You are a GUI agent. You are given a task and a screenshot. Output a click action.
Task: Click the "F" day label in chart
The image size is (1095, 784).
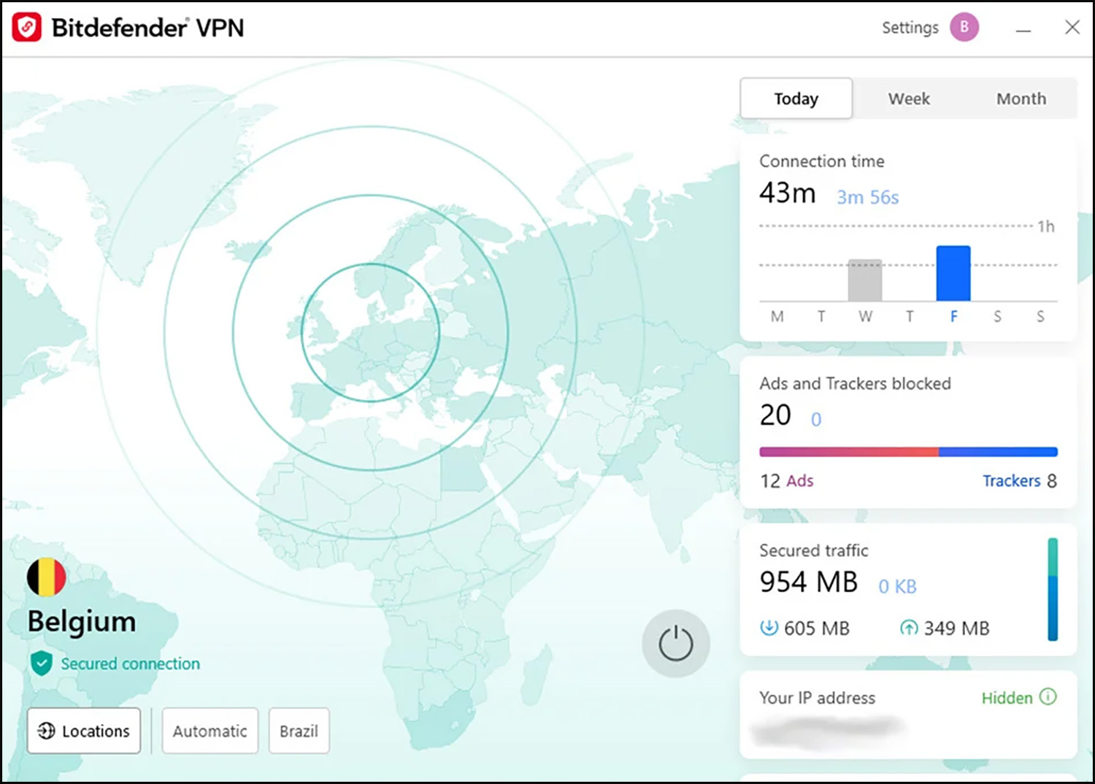(x=953, y=317)
